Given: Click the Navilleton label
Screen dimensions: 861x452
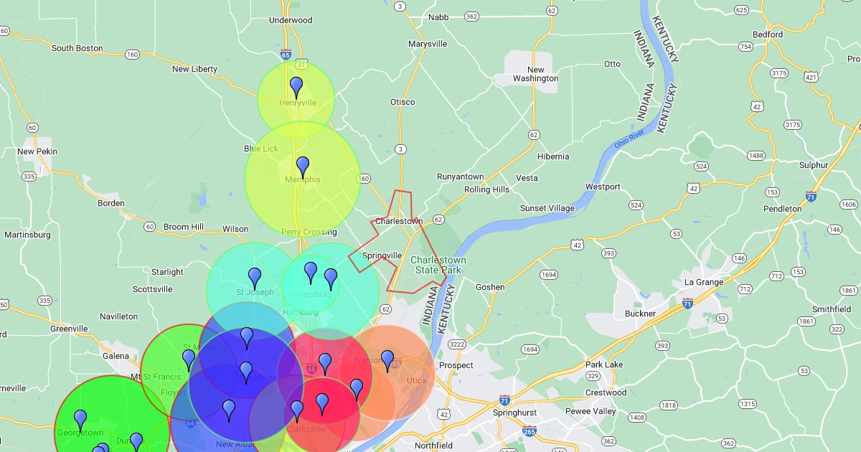Looking at the screenshot, I should click(119, 316).
